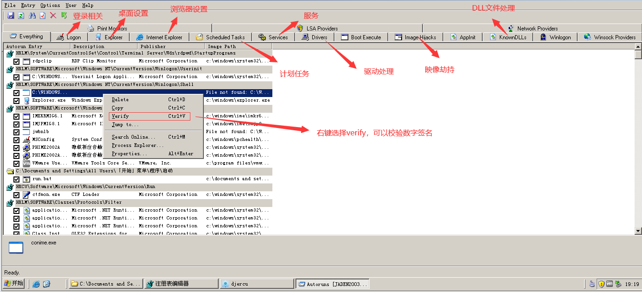642x292 pixels.
Task: Click the vertical scrollbar down arrow
Action: (638, 231)
